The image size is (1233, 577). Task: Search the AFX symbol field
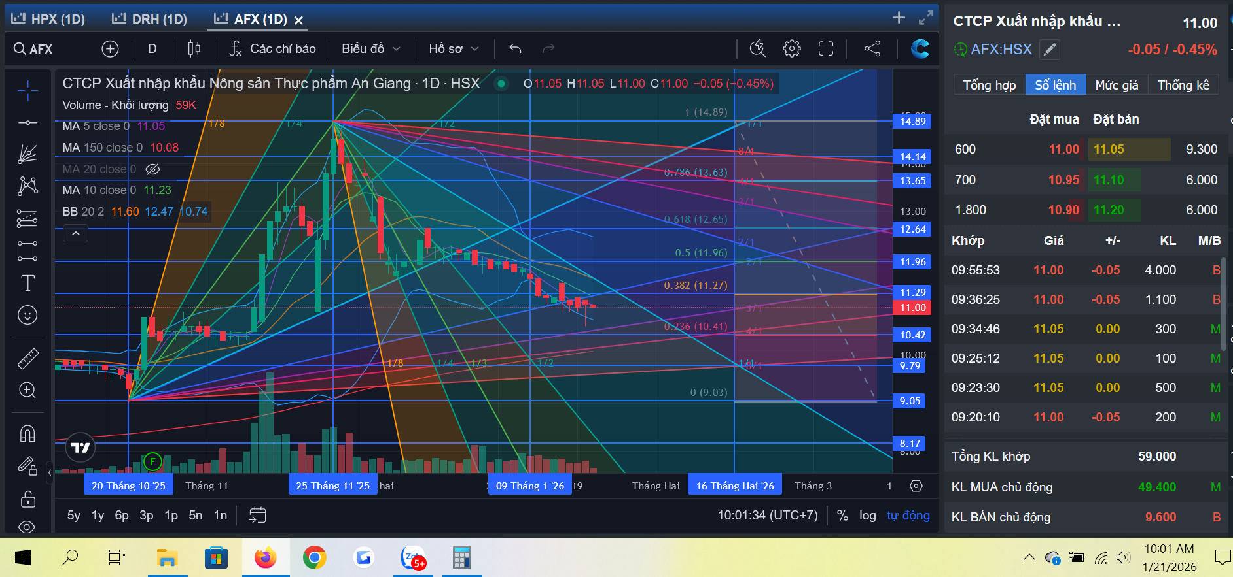41,48
